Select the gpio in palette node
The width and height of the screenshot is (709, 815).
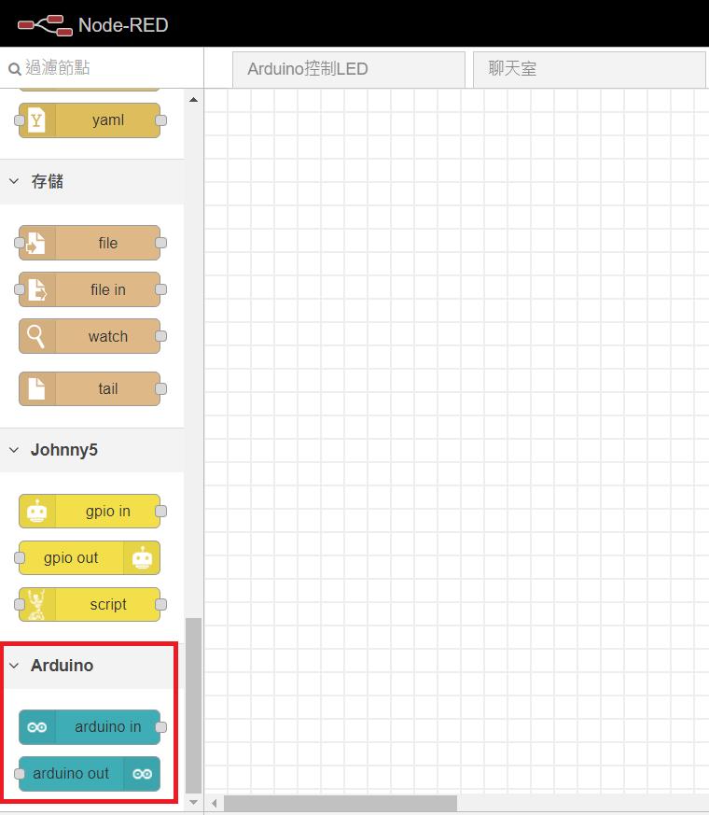[x=90, y=511]
